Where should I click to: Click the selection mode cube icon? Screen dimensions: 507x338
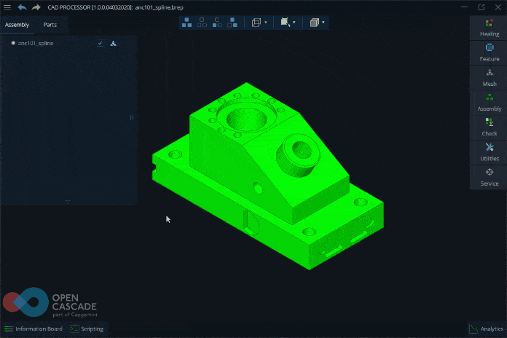point(285,22)
